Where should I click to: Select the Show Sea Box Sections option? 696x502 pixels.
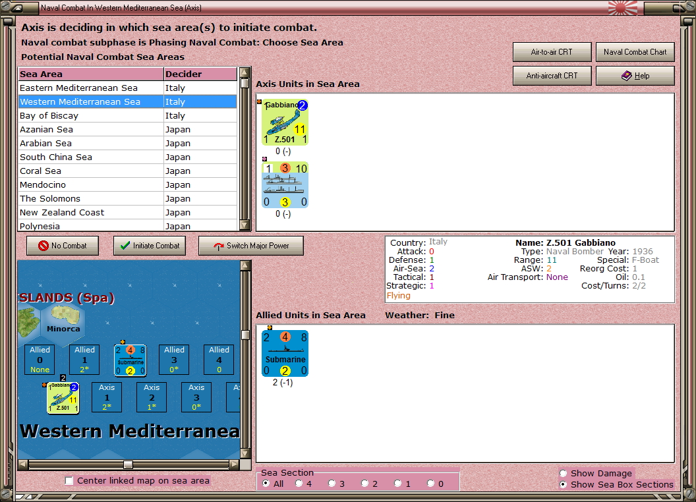(564, 484)
